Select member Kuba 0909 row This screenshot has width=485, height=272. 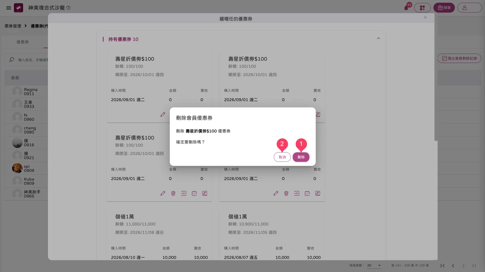26,181
